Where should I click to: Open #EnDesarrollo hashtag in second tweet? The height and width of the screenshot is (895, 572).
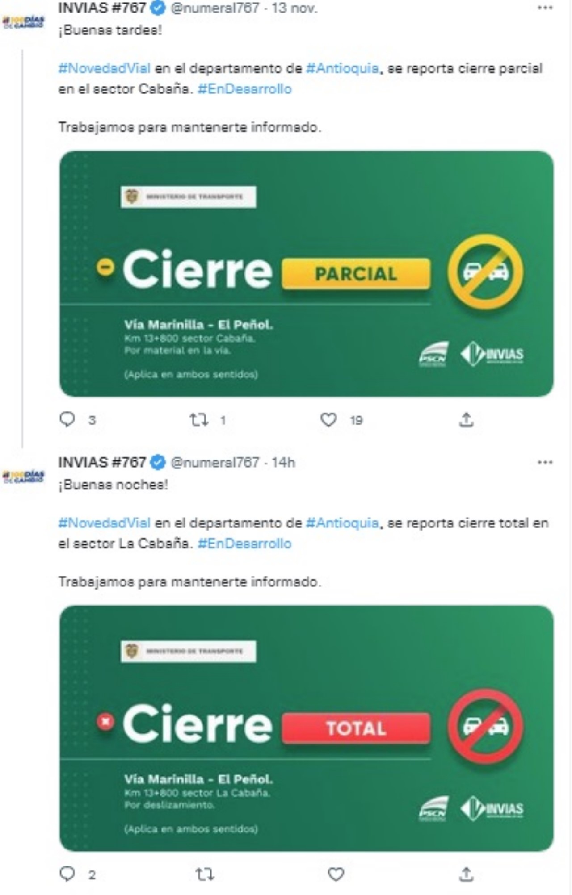pyautogui.click(x=244, y=544)
